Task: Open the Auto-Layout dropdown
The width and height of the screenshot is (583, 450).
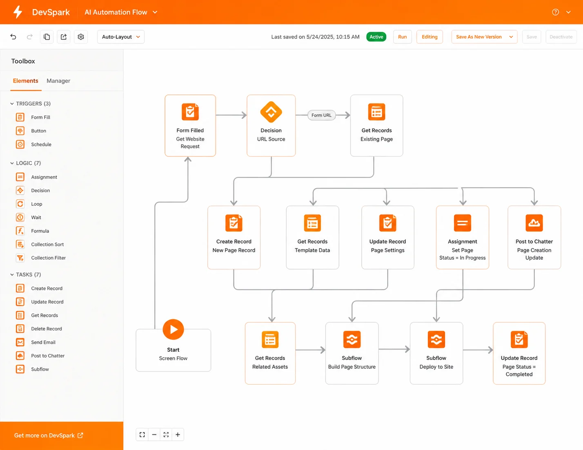Action: pyautogui.click(x=121, y=37)
